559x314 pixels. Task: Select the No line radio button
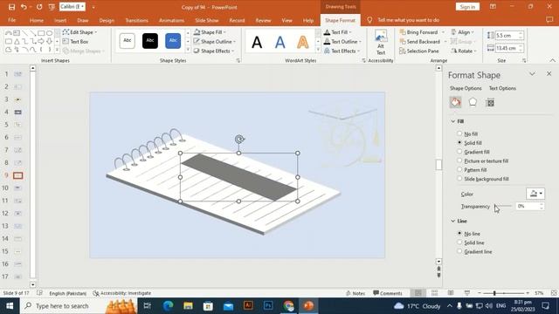[x=459, y=233]
